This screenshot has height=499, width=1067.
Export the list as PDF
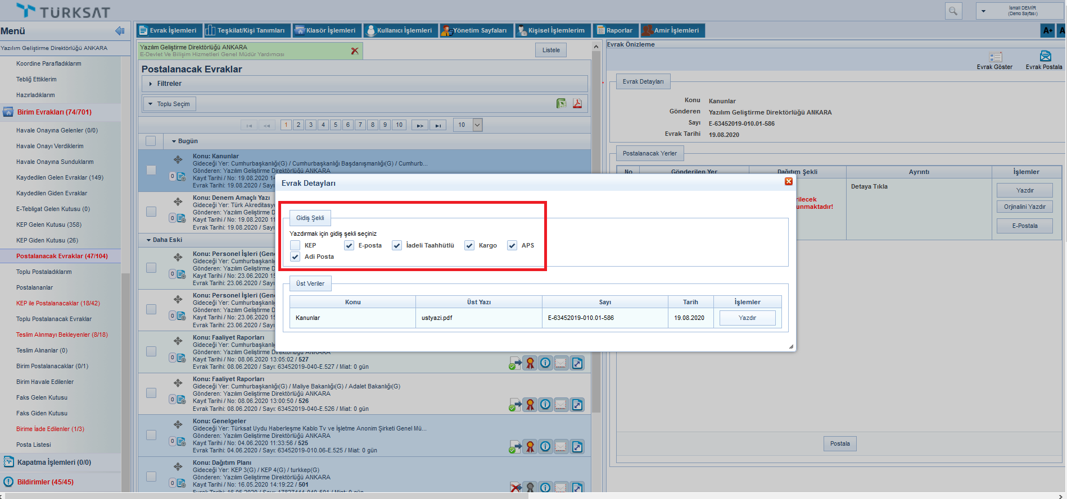click(x=577, y=103)
